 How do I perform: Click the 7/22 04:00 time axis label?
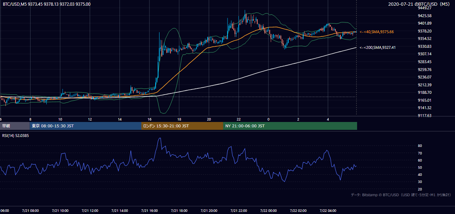328,210
